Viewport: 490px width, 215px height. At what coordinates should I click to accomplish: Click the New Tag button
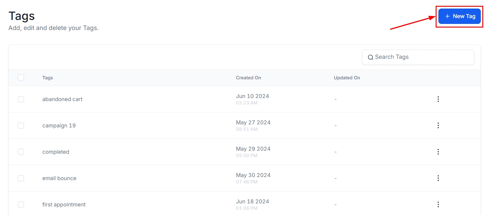tap(459, 16)
